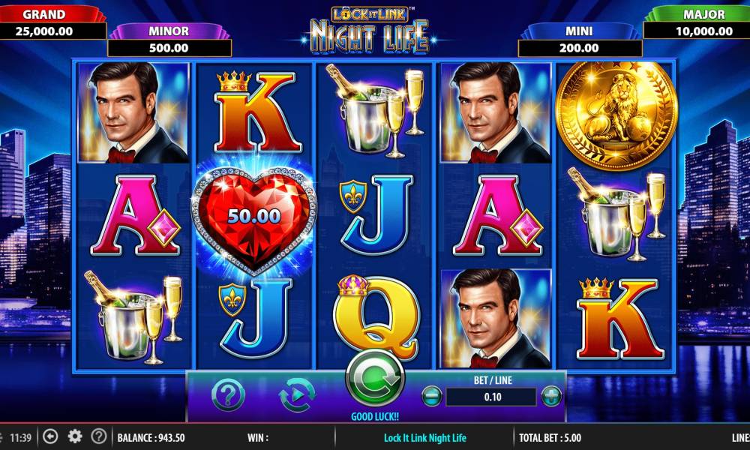Click the gold lion coin symbol

point(616,115)
